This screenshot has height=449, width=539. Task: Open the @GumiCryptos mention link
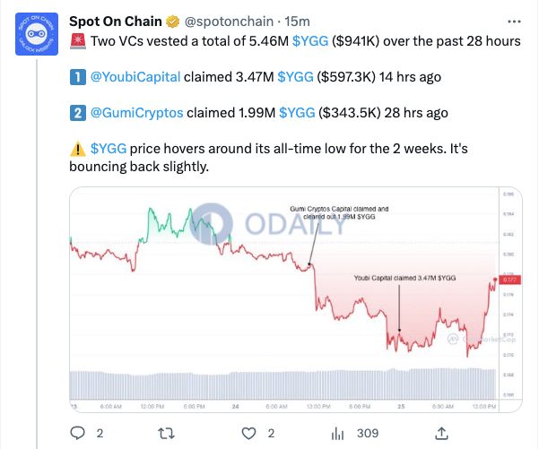tap(137, 113)
